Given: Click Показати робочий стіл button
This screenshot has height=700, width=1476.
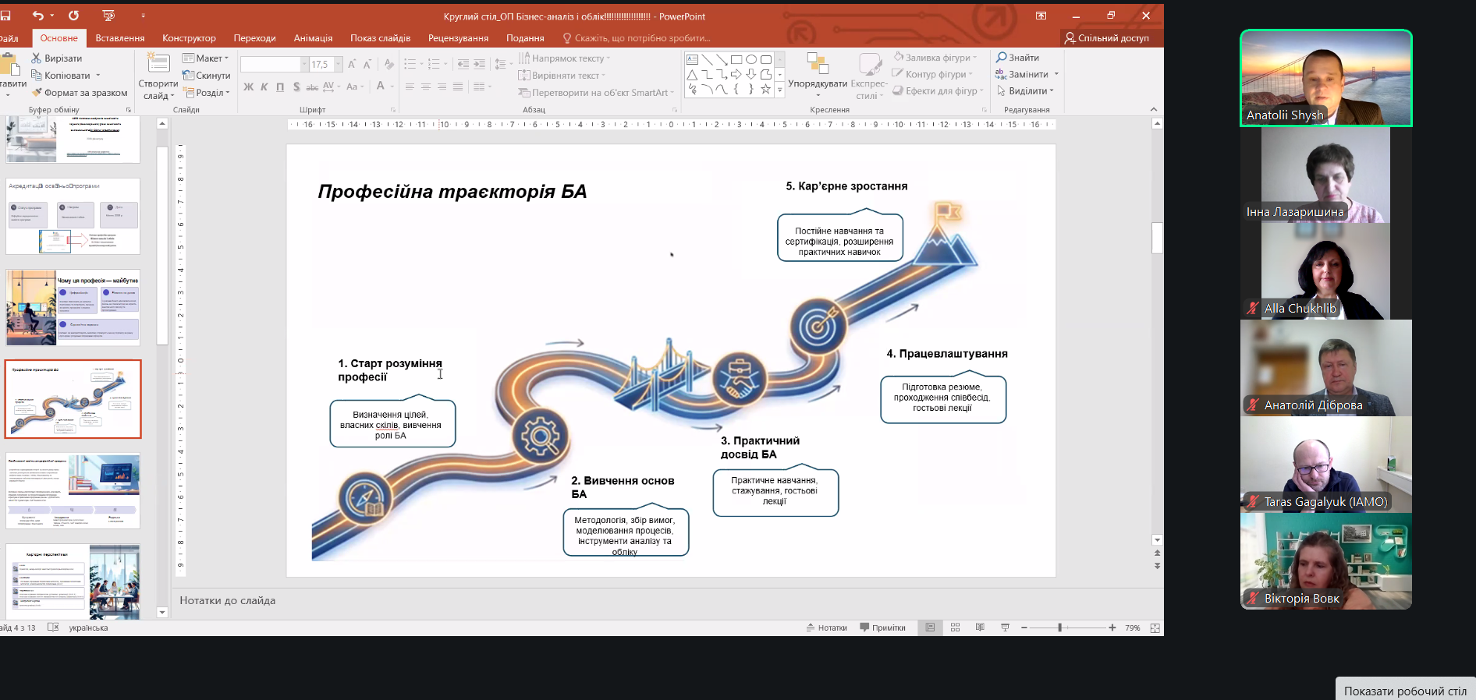Looking at the screenshot, I should coord(1404,691).
